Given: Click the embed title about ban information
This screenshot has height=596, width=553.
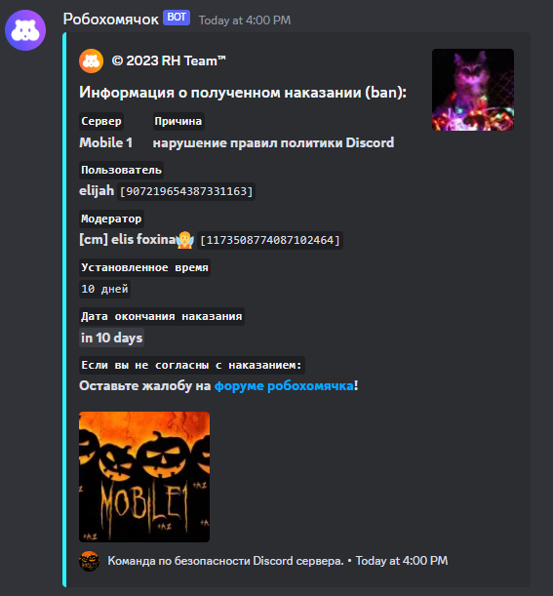Looking at the screenshot, I should tap(243, 93).
